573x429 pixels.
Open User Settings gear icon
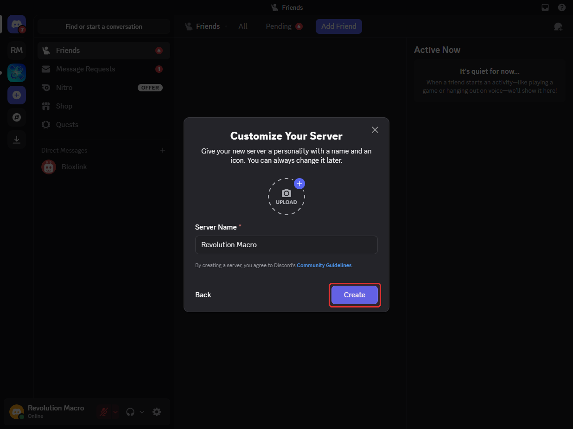157,412
